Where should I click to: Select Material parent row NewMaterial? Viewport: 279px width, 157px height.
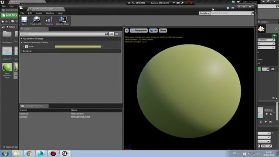71,113
